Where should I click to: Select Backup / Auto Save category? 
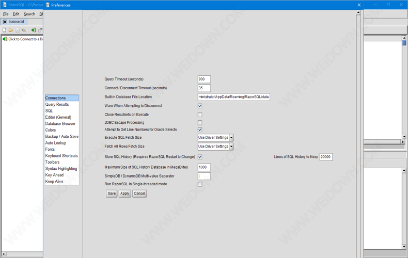[x=61, y=137]
